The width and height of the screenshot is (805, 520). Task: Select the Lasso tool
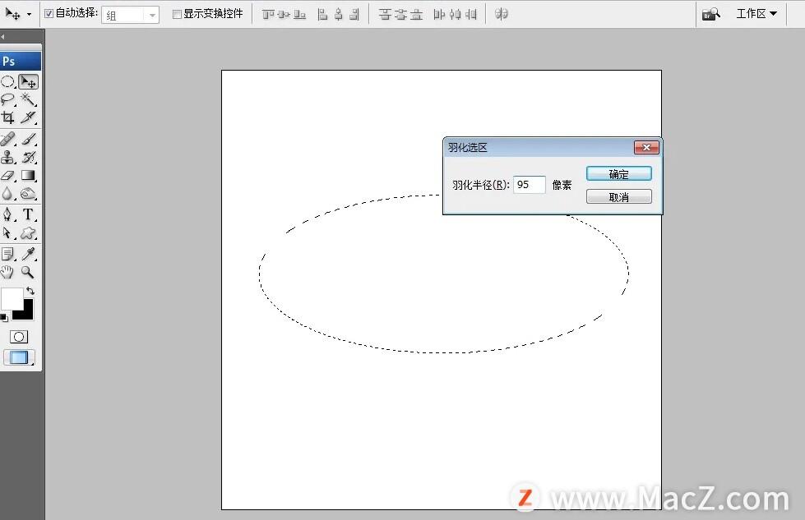(x=7, y=99)
